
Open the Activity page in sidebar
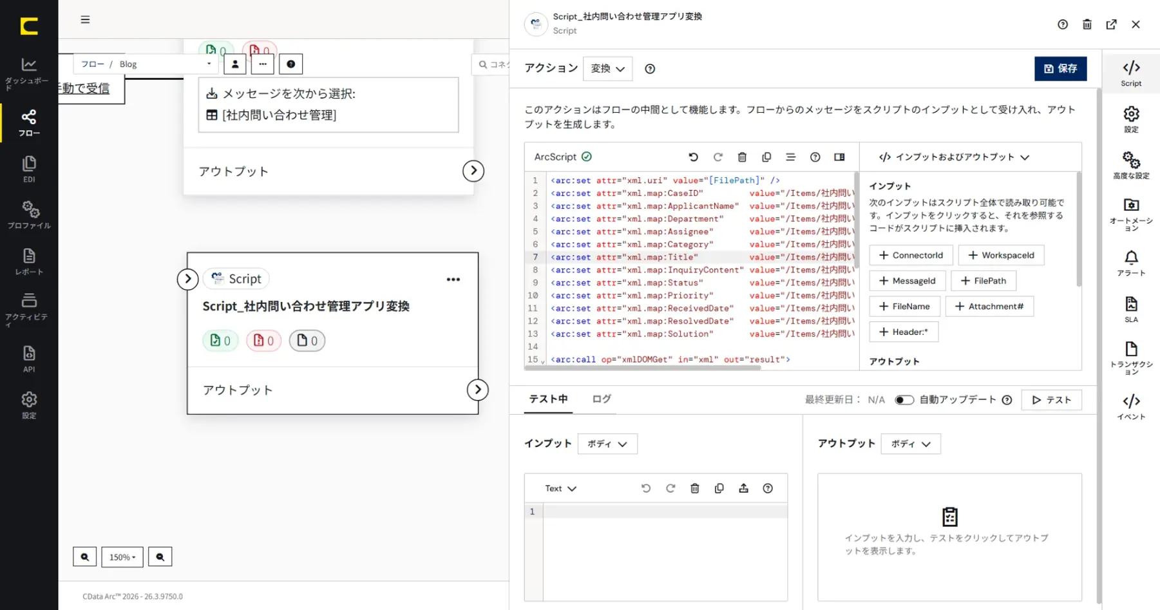[28, 309]
